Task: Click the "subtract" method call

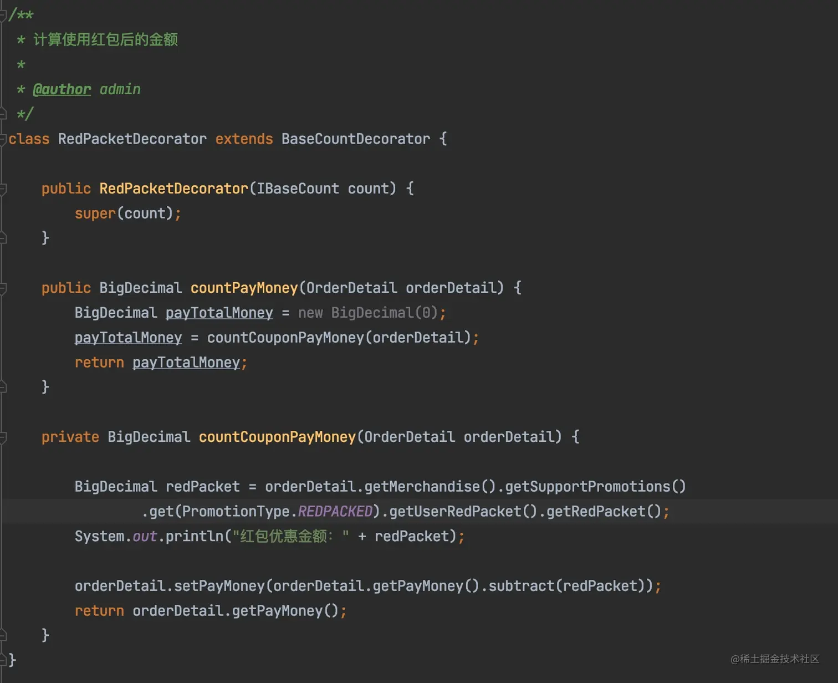Action: click(522, 586)
